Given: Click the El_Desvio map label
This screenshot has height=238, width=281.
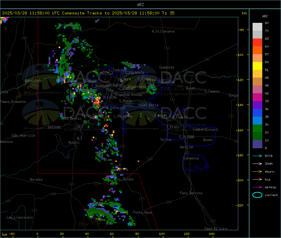Looking at the screenshot, I should click(73, 119).
